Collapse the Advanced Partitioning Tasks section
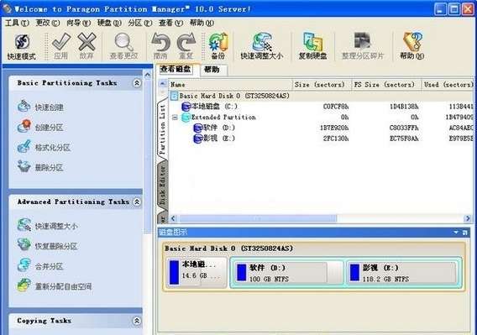 (137, 202)
